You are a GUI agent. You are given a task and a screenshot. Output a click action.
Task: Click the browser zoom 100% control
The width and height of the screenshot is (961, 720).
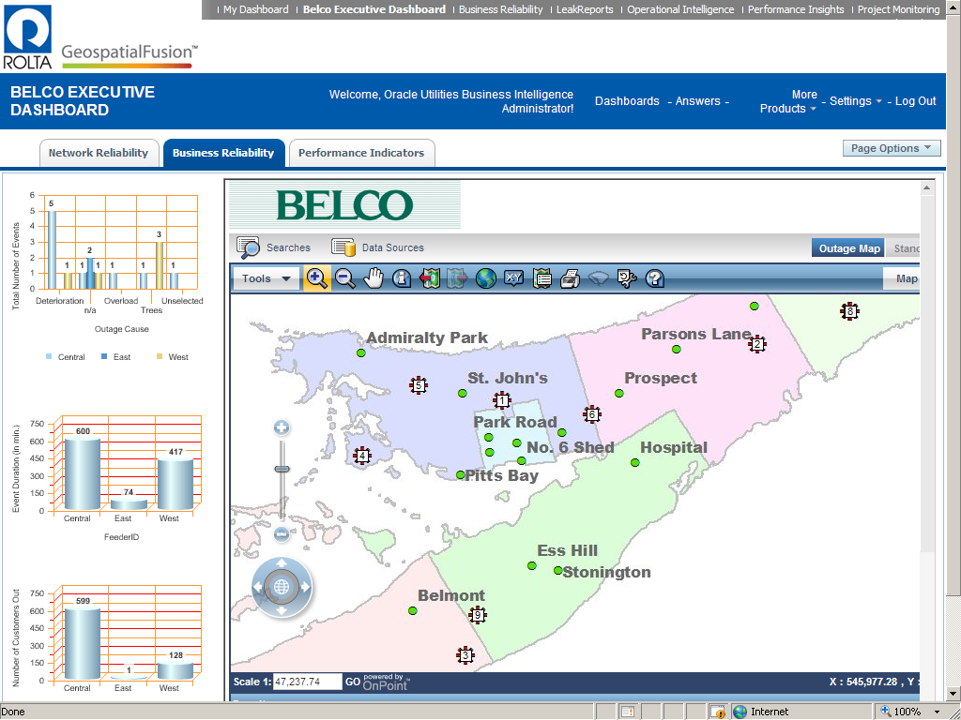tap(910, 712)
